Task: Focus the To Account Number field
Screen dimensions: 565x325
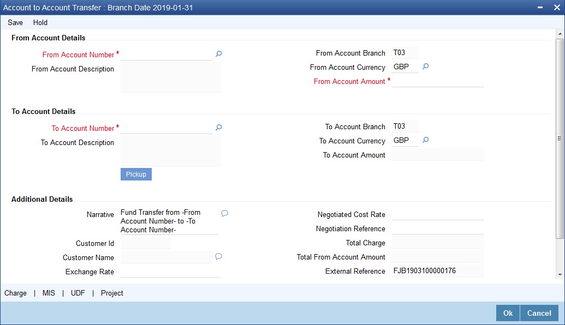Action: click(166, 128)
